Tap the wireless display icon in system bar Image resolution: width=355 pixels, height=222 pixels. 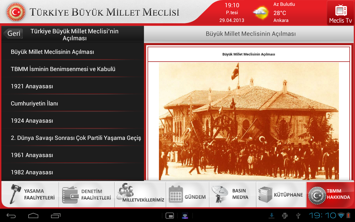pyautogui.click(x=185, y=216)
